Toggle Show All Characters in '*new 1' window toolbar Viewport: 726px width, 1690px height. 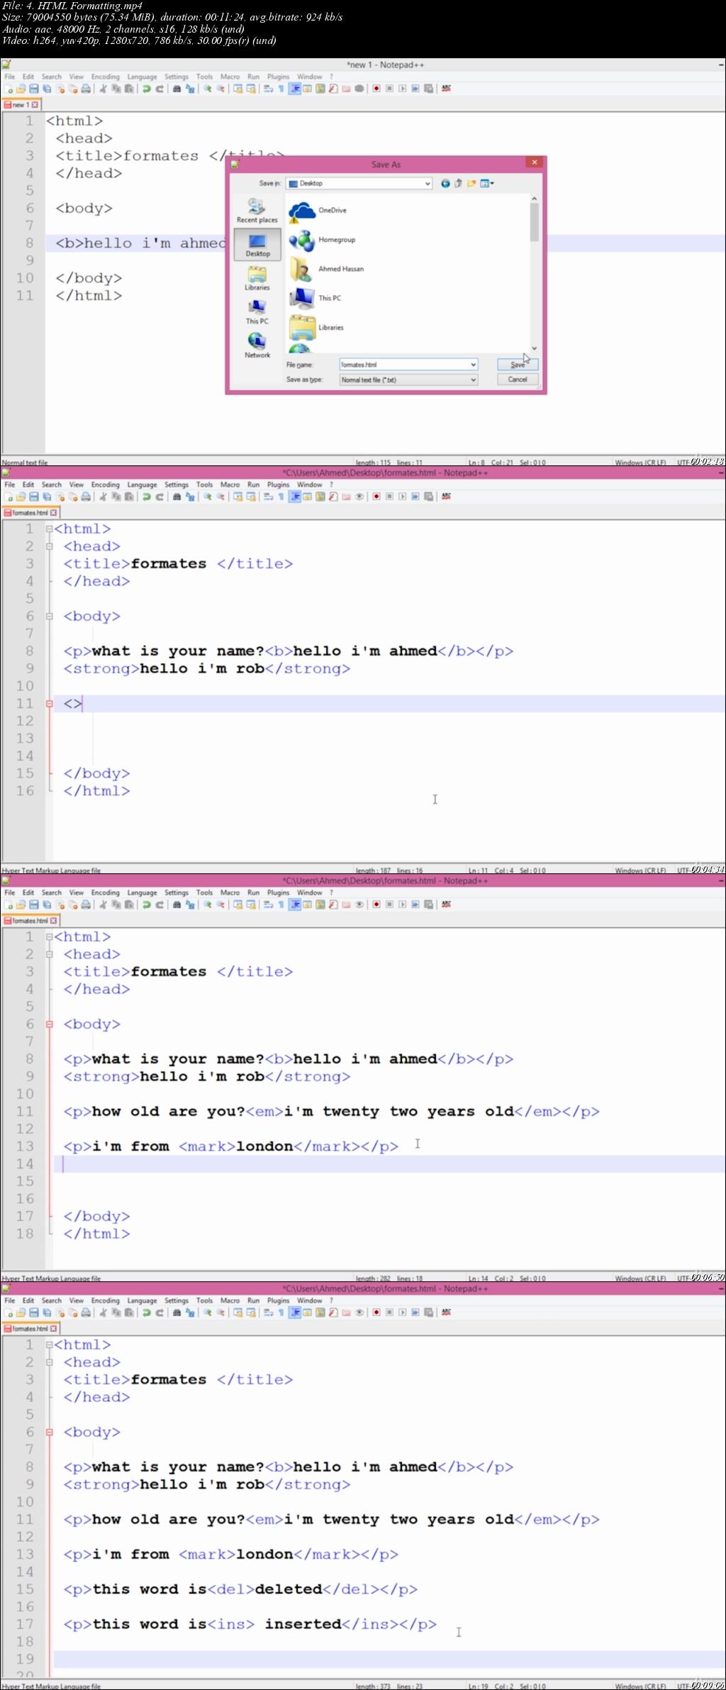pyautogui.click(x=281, y=89)
